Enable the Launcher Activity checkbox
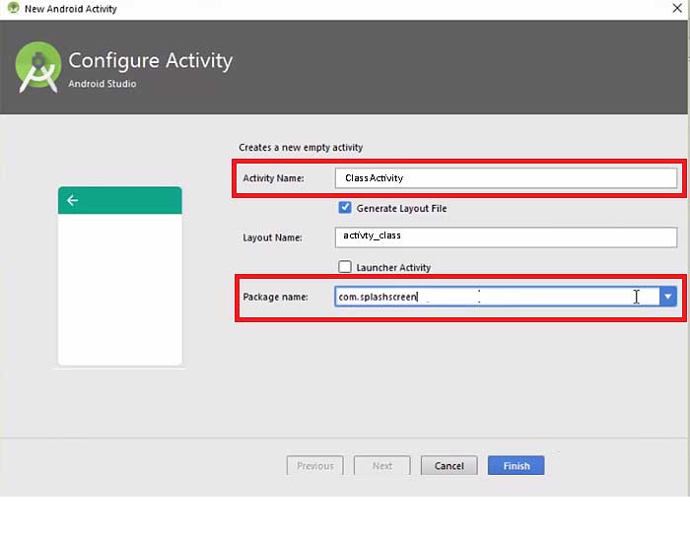Image resolution: width=690 pixels, height=537 pixels. pos(345,267)
